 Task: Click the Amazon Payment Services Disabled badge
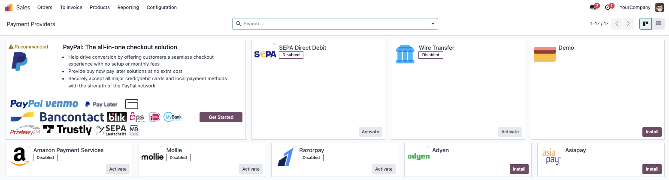coord(45,158)
